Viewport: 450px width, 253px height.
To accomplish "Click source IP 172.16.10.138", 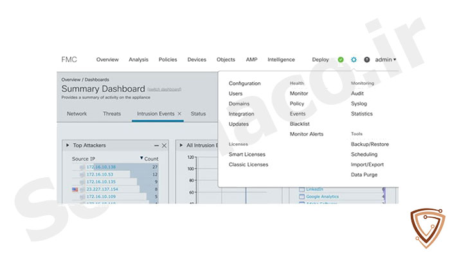I will click(x=101, y=167).
